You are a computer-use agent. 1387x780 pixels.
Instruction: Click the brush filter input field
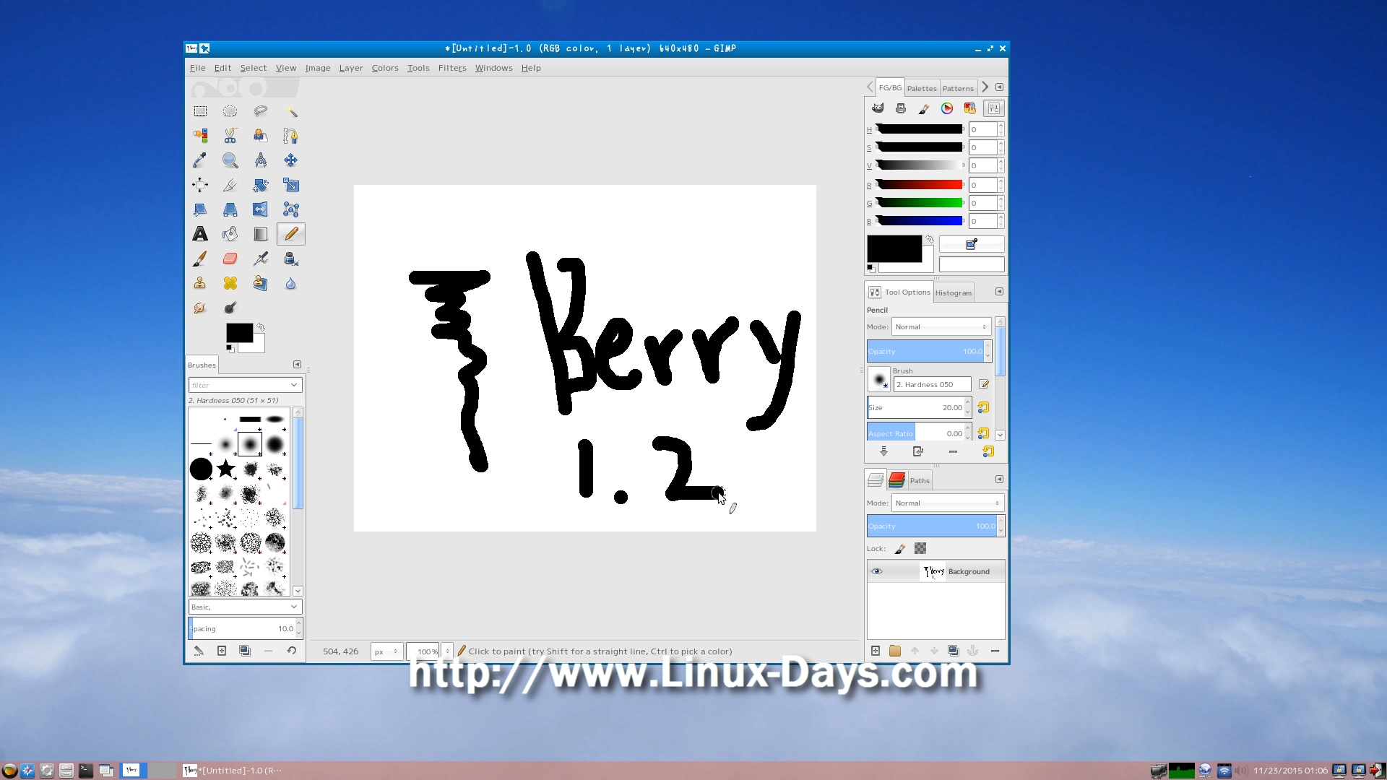(238, 386)
